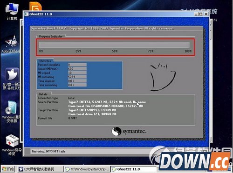Open the 计算机 desktop icon

point(12,12)
